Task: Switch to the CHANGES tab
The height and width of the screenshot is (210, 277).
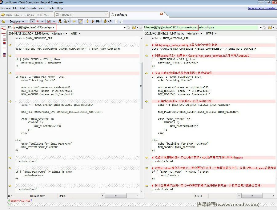Action: point(66,14)
